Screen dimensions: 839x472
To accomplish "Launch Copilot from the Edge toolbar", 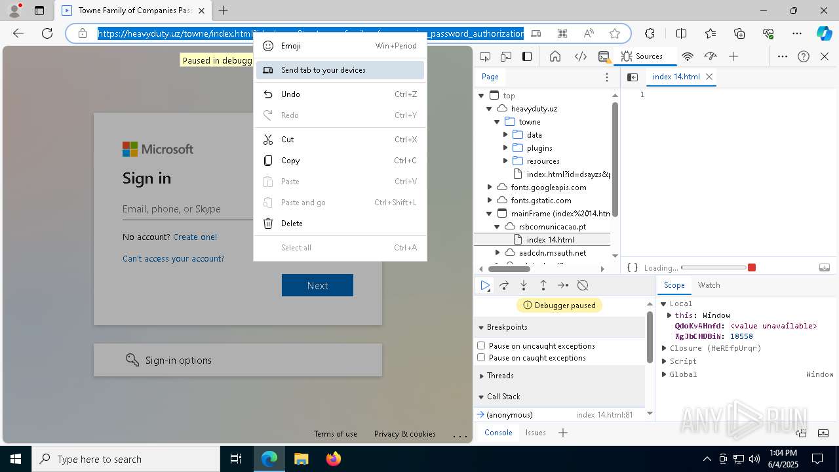I will click(x=824, y=33).
